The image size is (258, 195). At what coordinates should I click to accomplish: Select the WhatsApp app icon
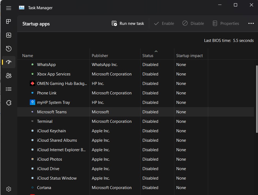tap(32, 64)
